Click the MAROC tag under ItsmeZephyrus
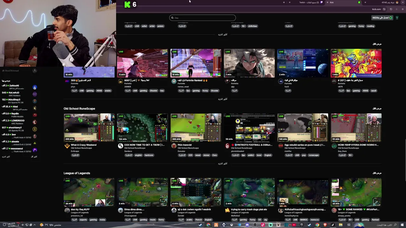406x228 pixels. [x=304, y=220]
